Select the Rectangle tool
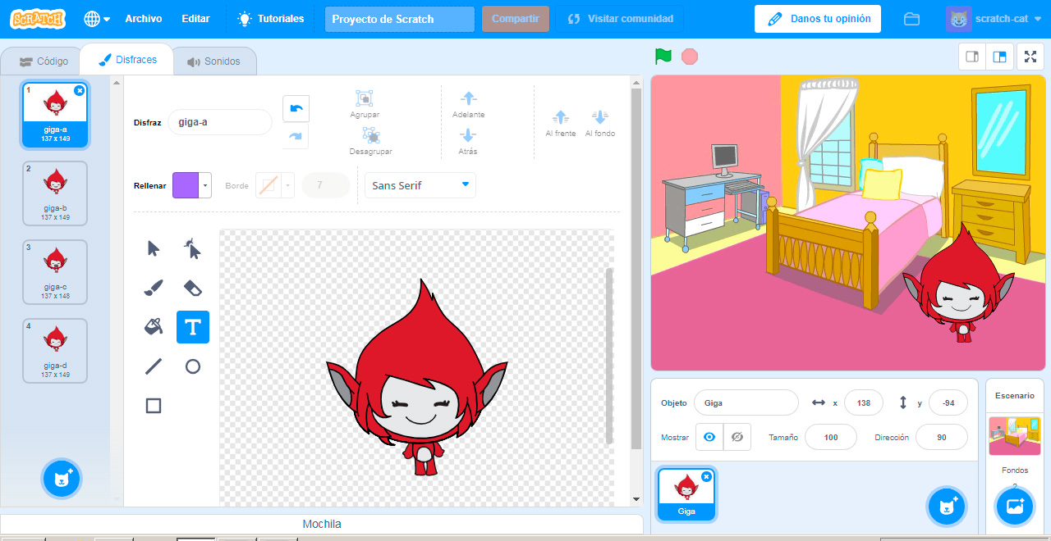This screenshot has height=541, width=1051. (x=154, y=406)
